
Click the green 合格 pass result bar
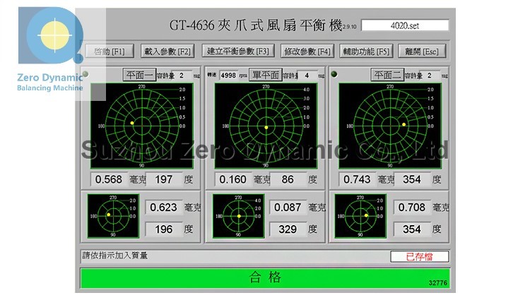(265, 278)
